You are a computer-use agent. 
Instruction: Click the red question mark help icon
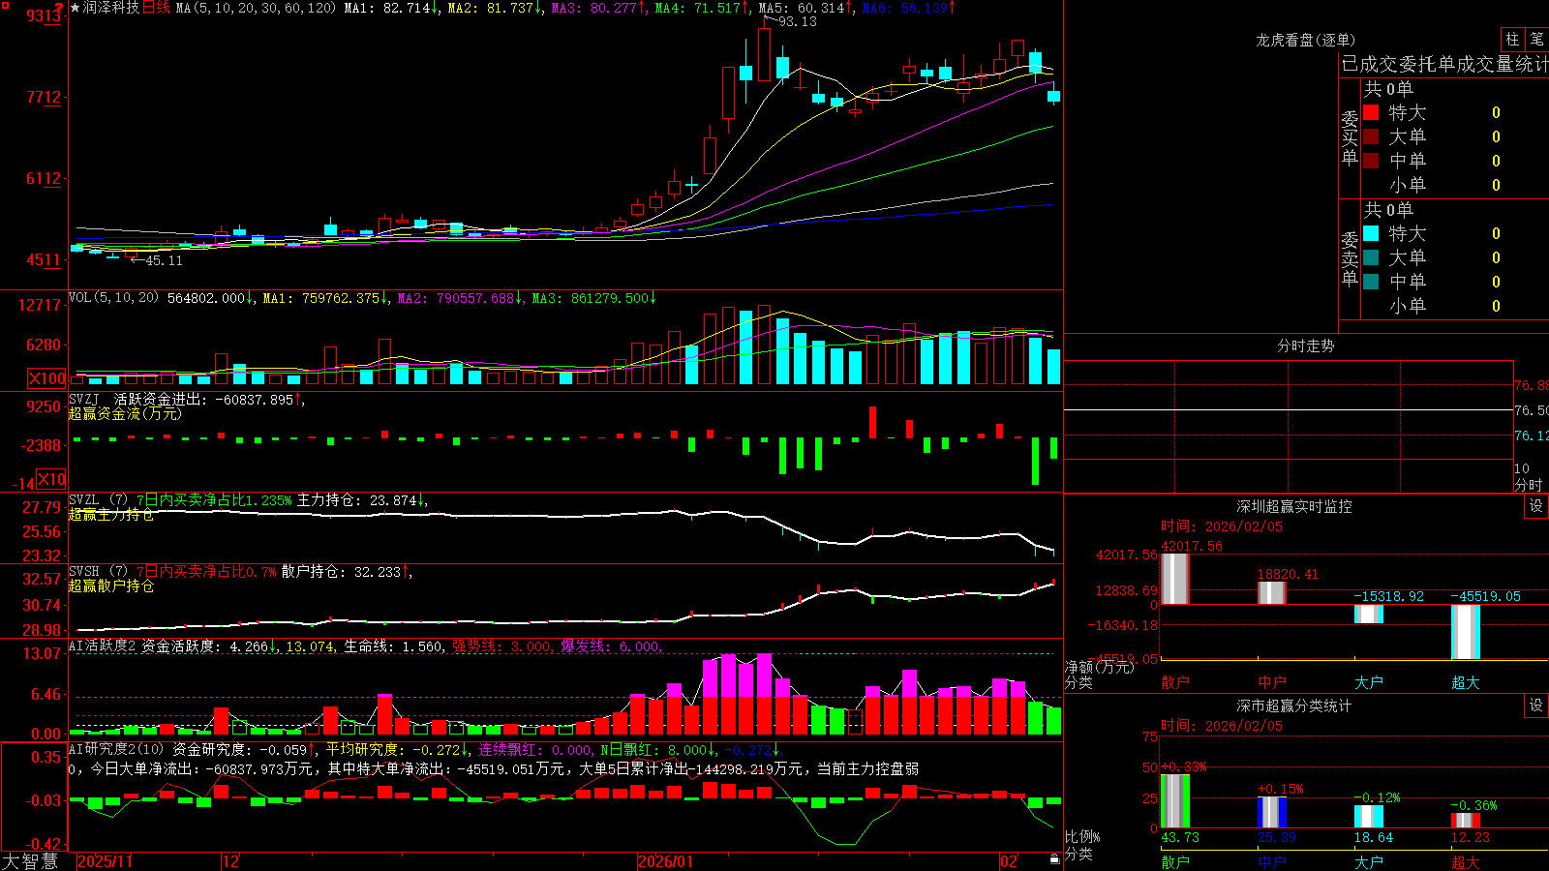[x=61, y=7]
